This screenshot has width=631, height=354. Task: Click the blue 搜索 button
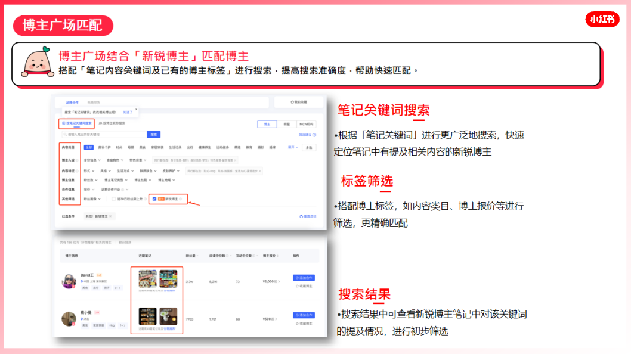(154, 134)
